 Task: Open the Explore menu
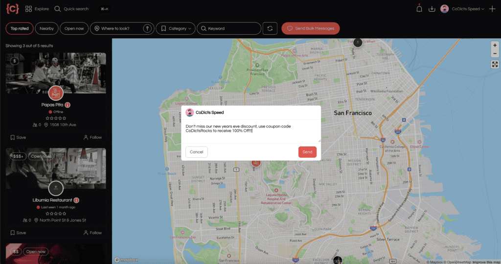point(37,9)
